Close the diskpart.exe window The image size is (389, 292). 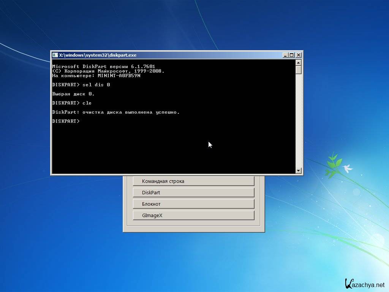(x=299, y=55)
